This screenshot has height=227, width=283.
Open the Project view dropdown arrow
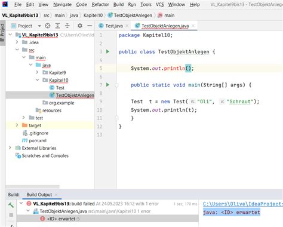tap(39, 26)
